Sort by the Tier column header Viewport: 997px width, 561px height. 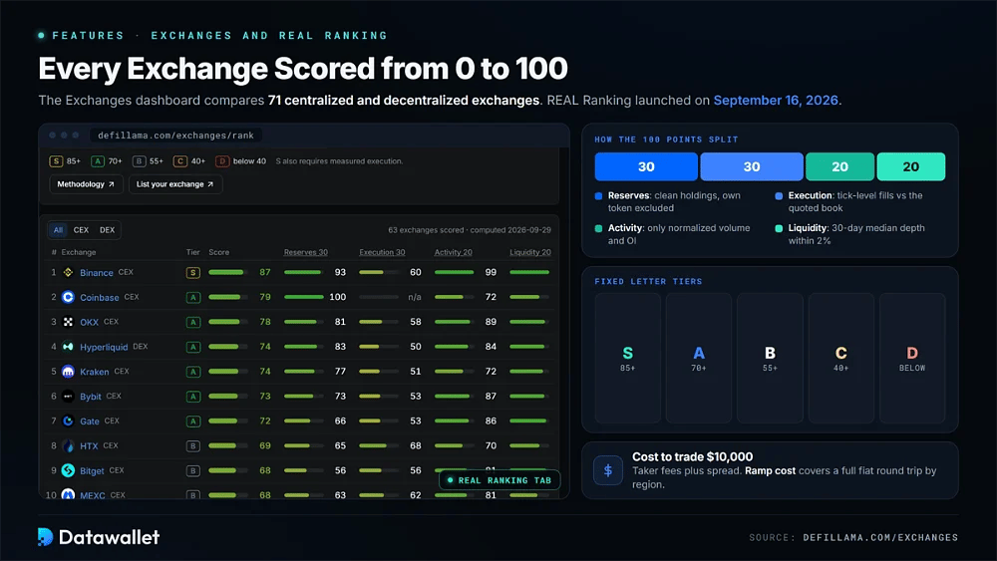(192, 252)
